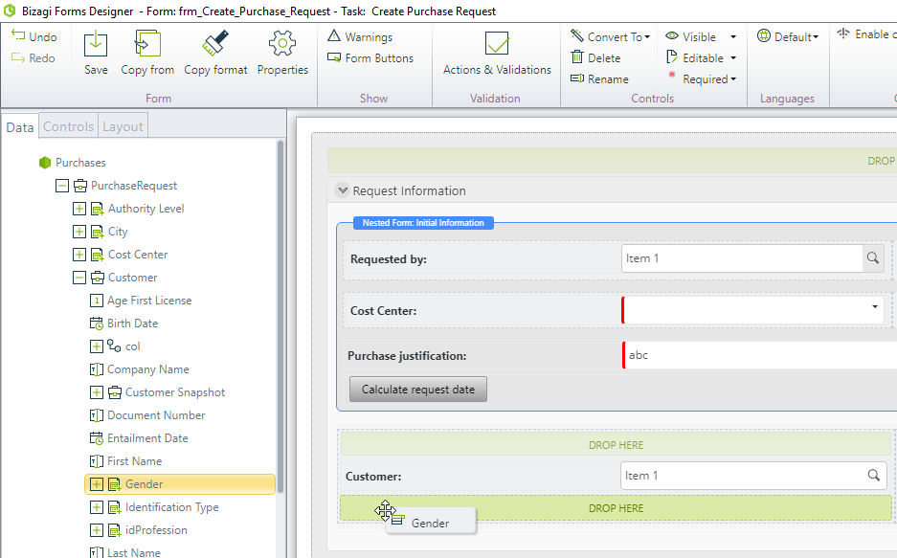Click the Redo button
Viewport: 897px width, 558px height.
(34, 57)
